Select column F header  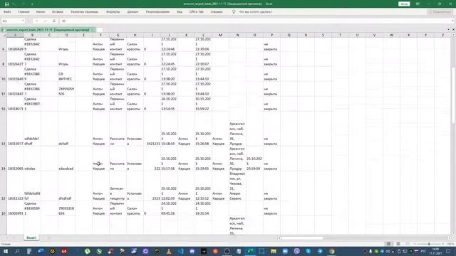100,35
